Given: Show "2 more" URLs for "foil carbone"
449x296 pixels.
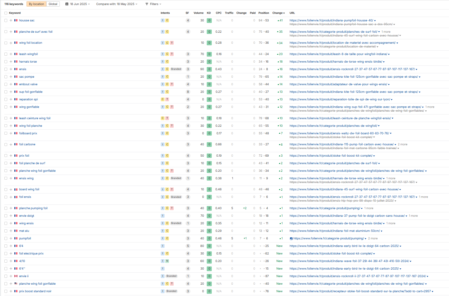Looking at the screenshot, I should click(402, 144).
